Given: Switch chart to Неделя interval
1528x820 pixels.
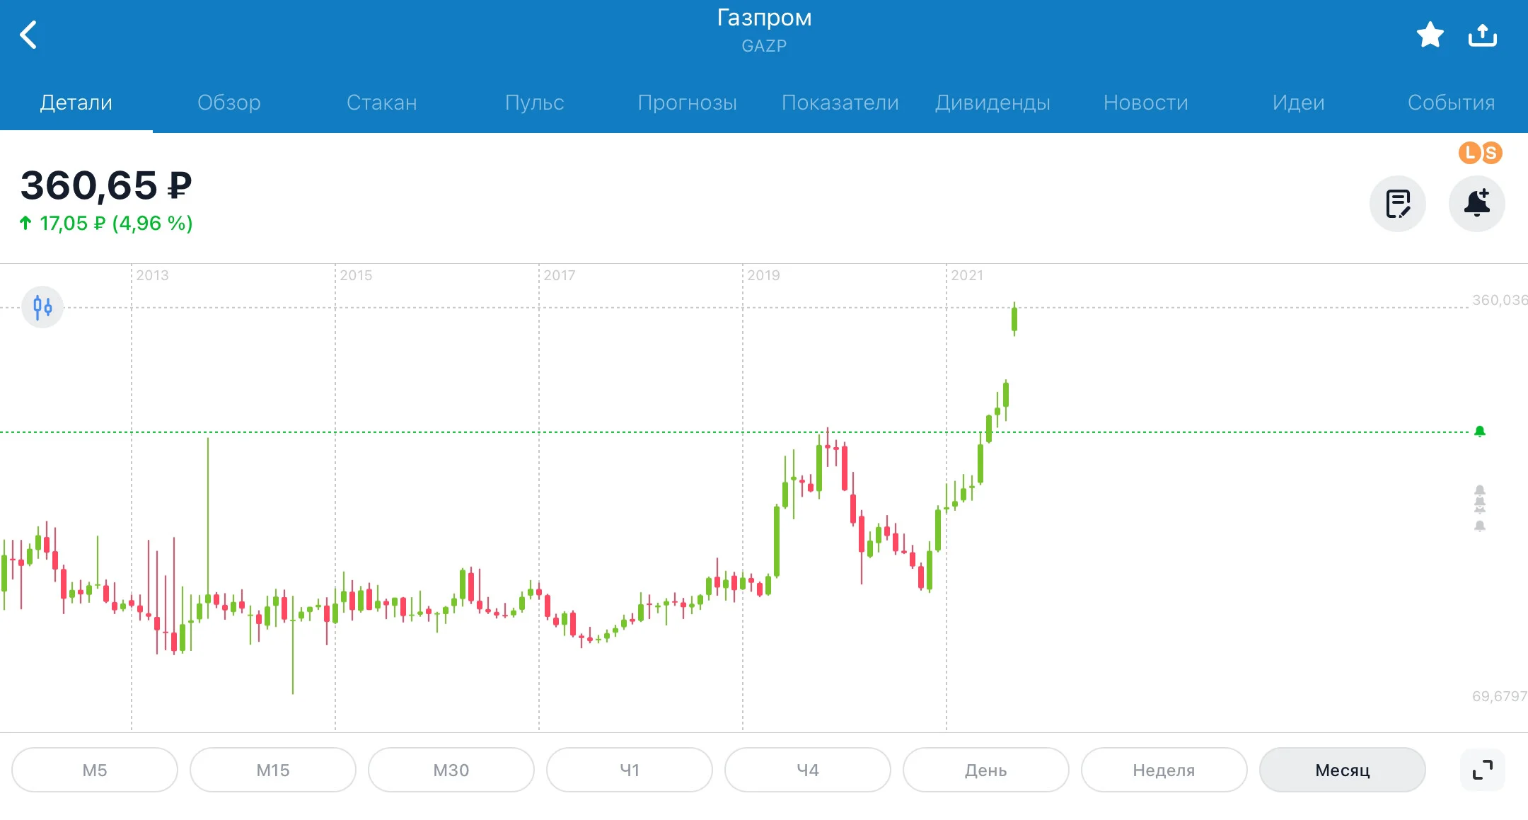Looking at the screenshot, I should (1164, 770).
